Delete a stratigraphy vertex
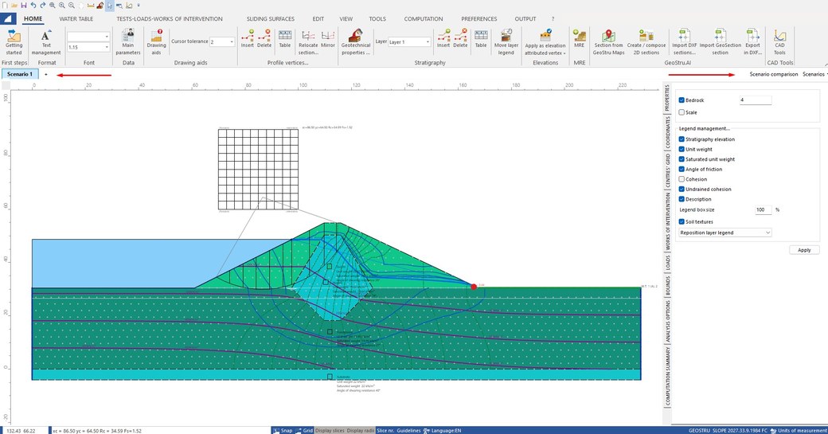 pyautogui.click(x=460, y=39)
